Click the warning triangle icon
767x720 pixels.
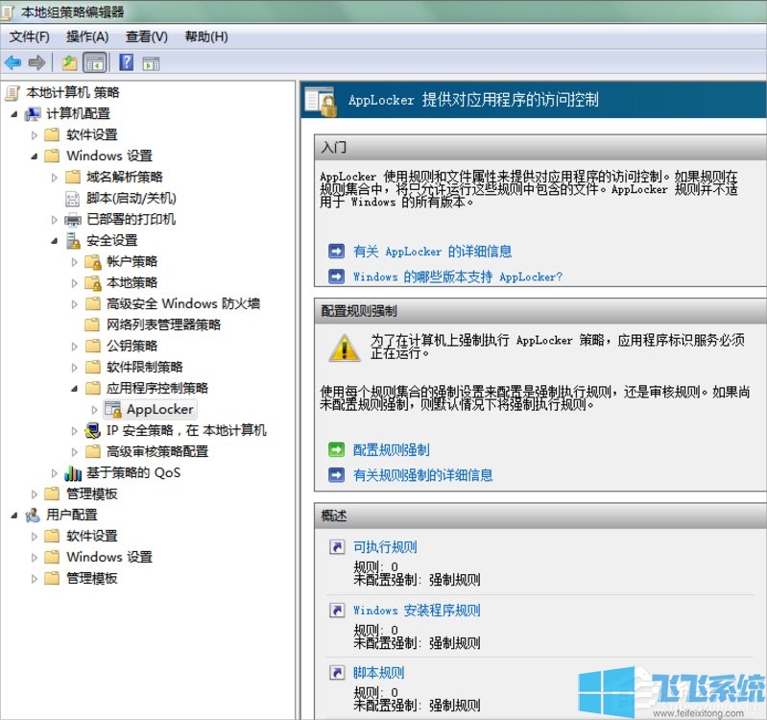(x=345, y=347)
